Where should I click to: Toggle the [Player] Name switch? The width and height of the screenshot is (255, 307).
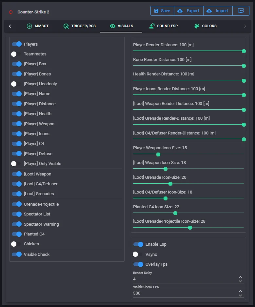17,94
